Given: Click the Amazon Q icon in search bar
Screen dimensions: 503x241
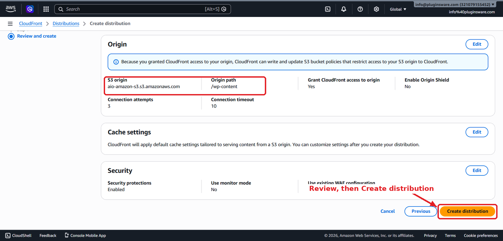Looking at the screenshot, I should (x=224, y=9).
